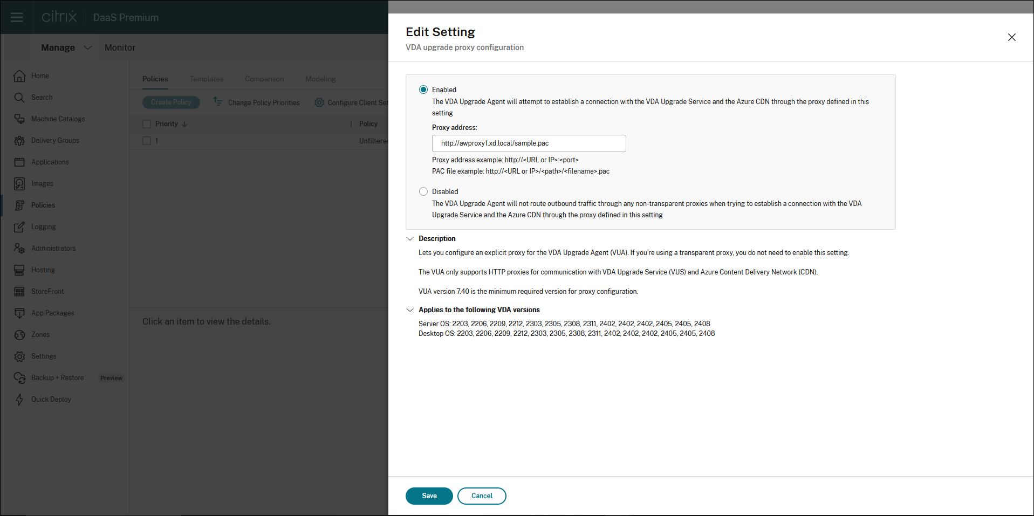Click the Zones globe icon

pyautogui.click(x=19, y=335)
